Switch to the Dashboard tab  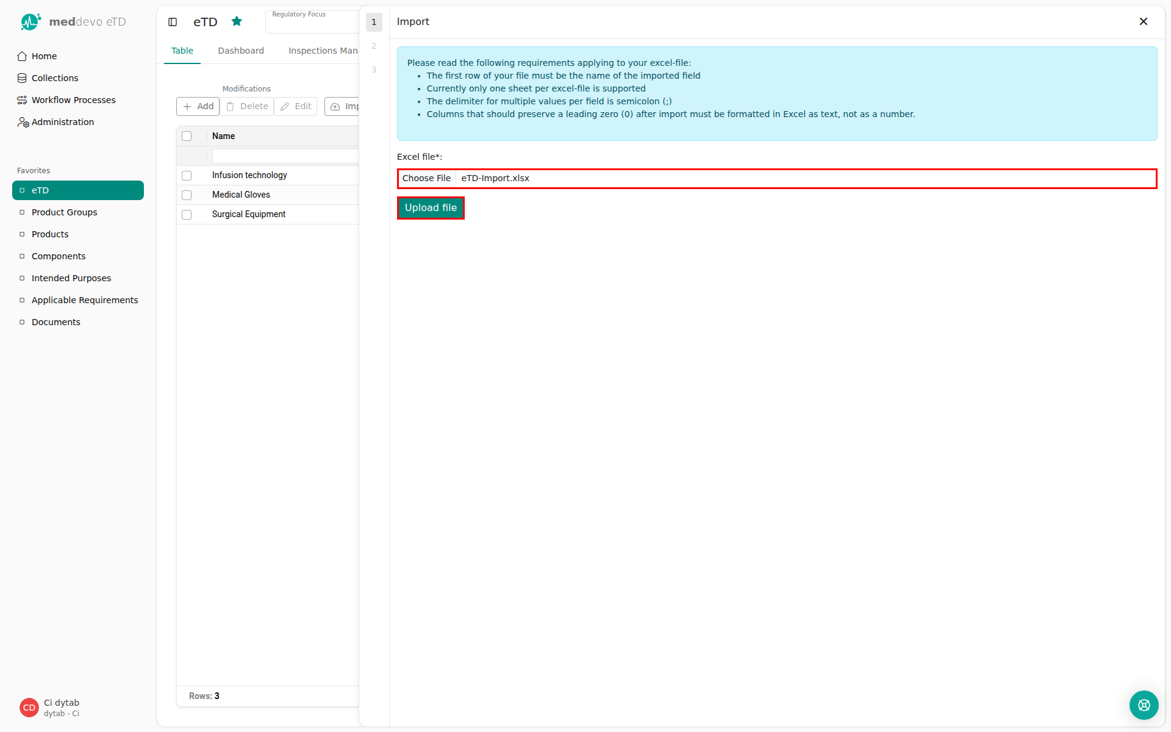[241, 51]
